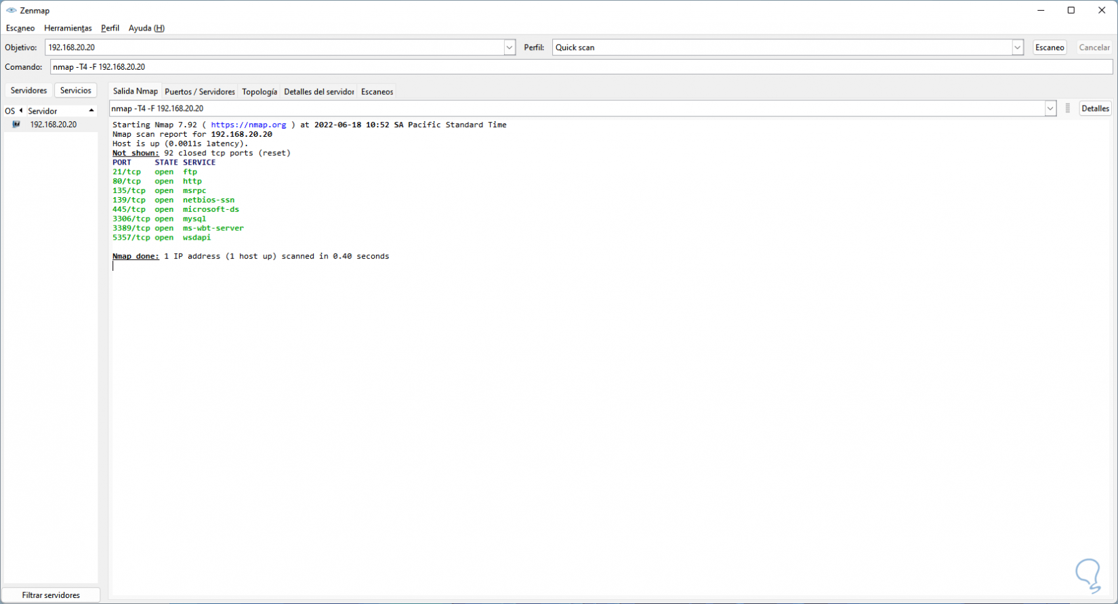Click the 135/tcp msrpc output line
The width and height of the screenshot is (1118, 604).
click(159, 191)
